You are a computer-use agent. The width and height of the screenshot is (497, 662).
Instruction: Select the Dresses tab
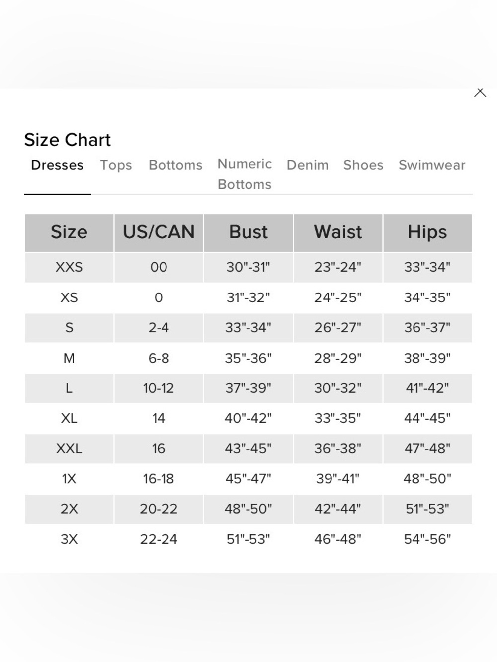point(57,165)
